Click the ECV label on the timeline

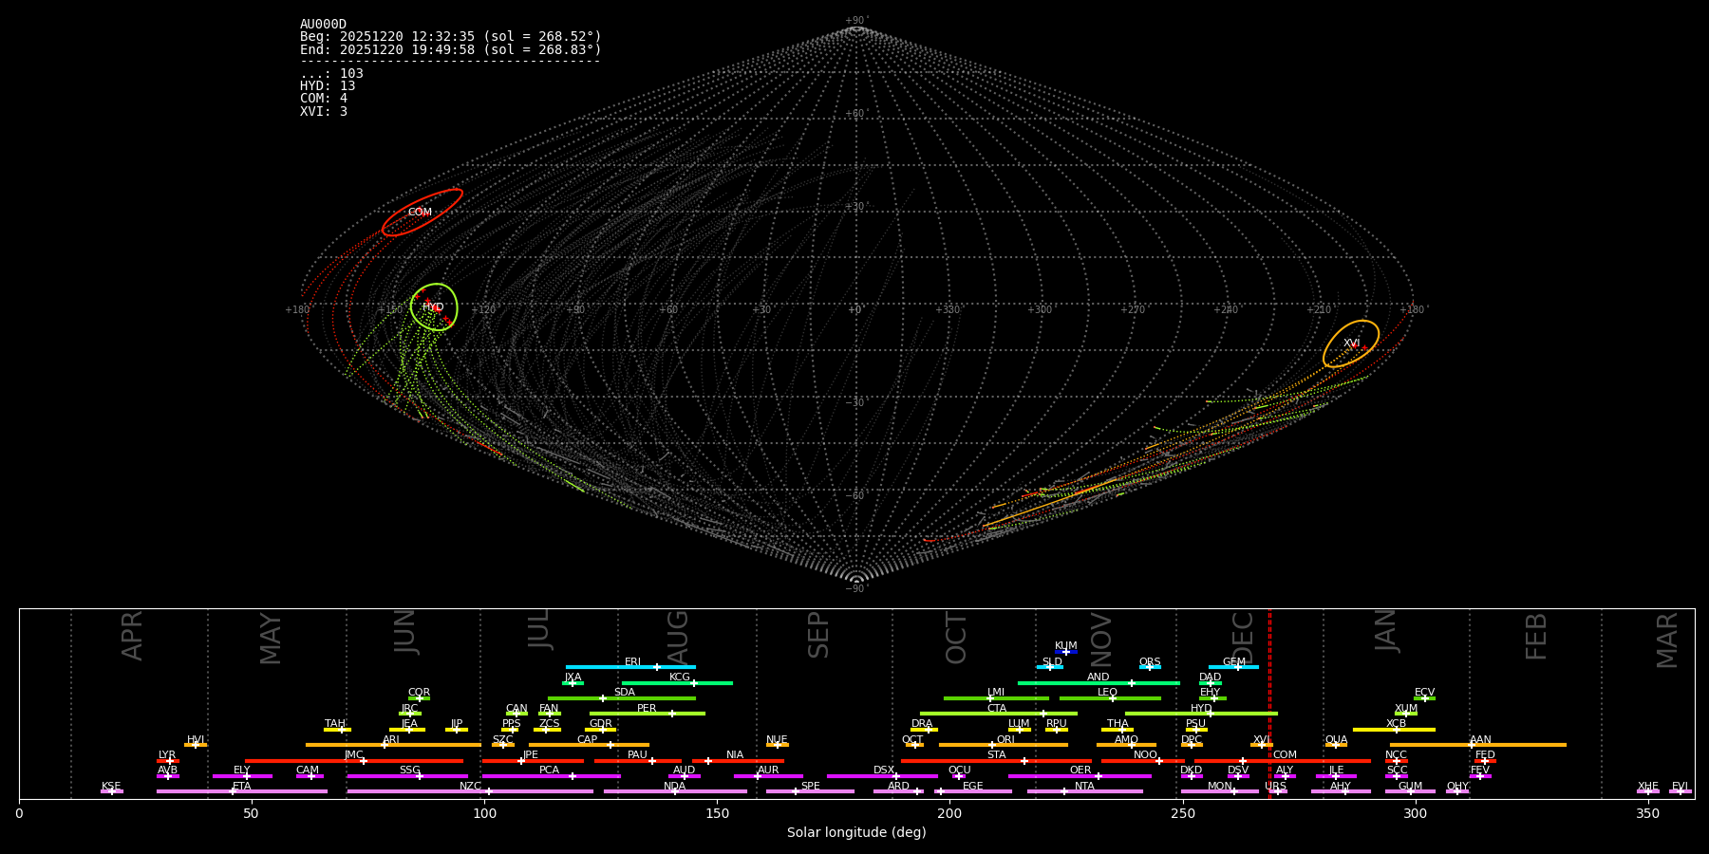pyautogui.click(x=1424, y=693)
